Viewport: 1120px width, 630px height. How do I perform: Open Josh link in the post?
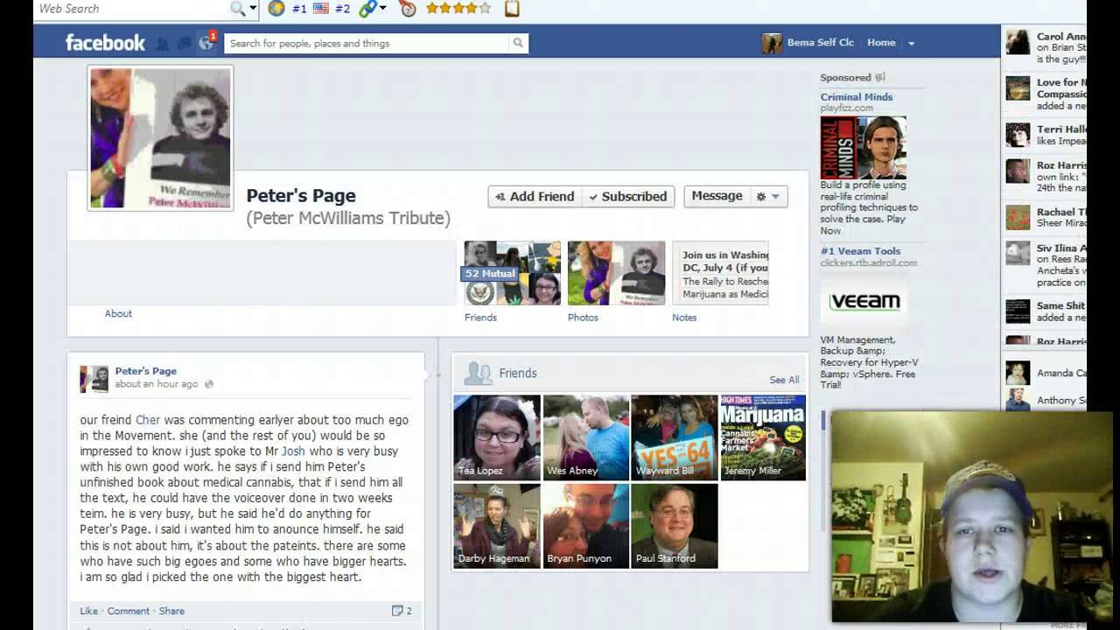[x=293, y=451]
